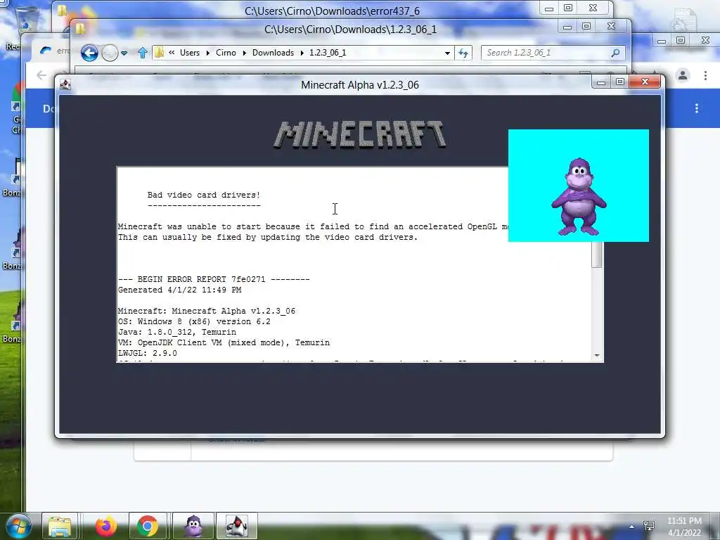Click the Forward arrow in Explorer window
This screenshot has width=720, height=540.
click(110, 53)
